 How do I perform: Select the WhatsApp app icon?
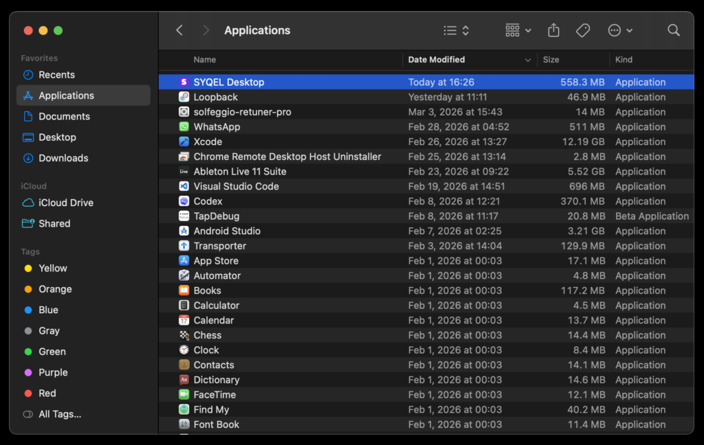[x=184, y=127]
